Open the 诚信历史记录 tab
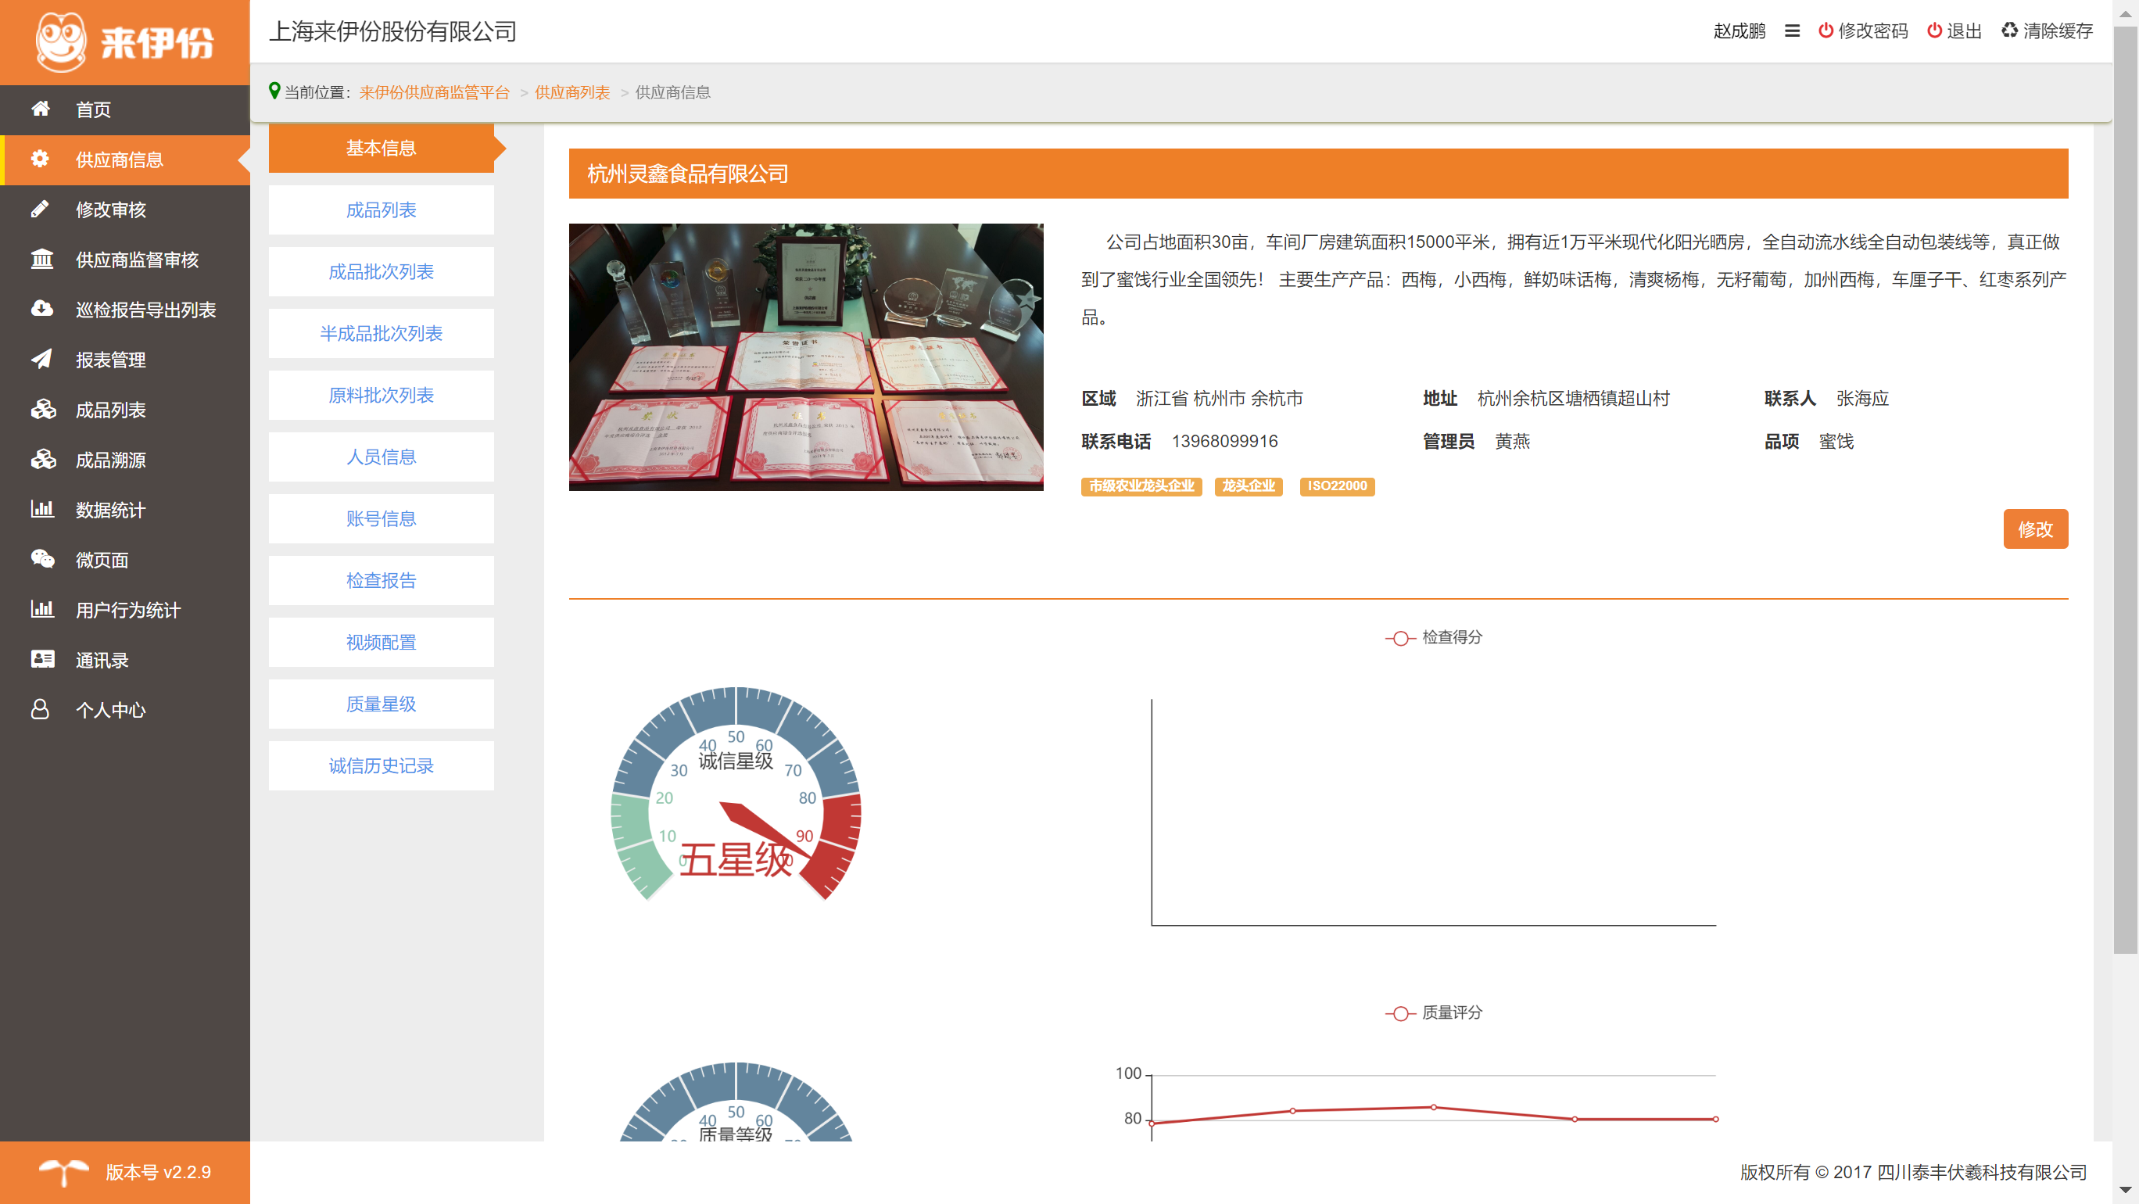The height and width of the screenshot is (1204, 2139). coord(382,765)
